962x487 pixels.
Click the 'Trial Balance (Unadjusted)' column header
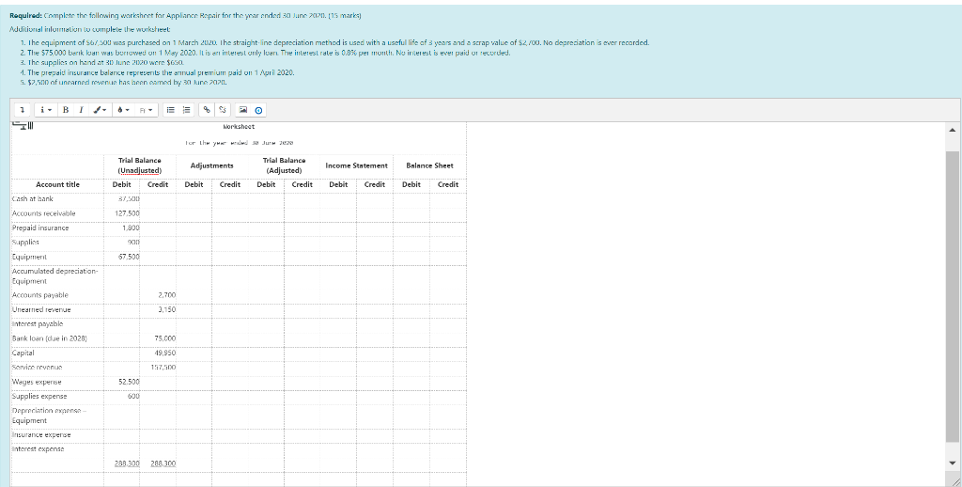(140, 165)
